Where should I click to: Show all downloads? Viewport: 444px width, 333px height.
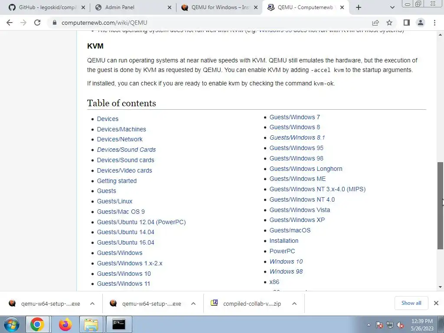pyautogui.click(x=411, y=303)
